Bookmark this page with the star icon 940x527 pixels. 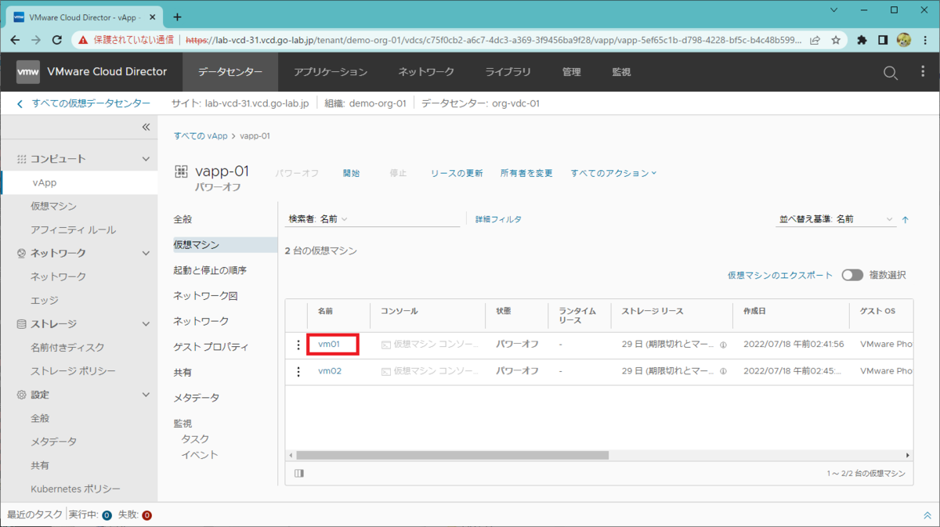click(836, 39)
